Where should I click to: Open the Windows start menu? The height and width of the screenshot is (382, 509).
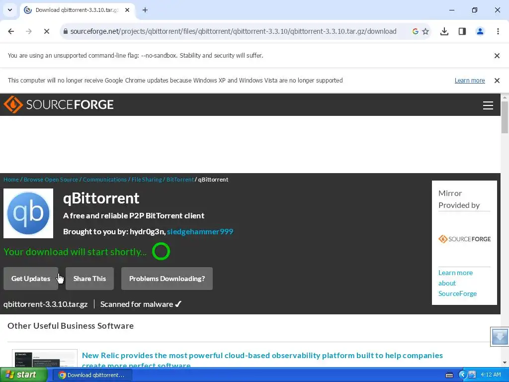[23, 375]
